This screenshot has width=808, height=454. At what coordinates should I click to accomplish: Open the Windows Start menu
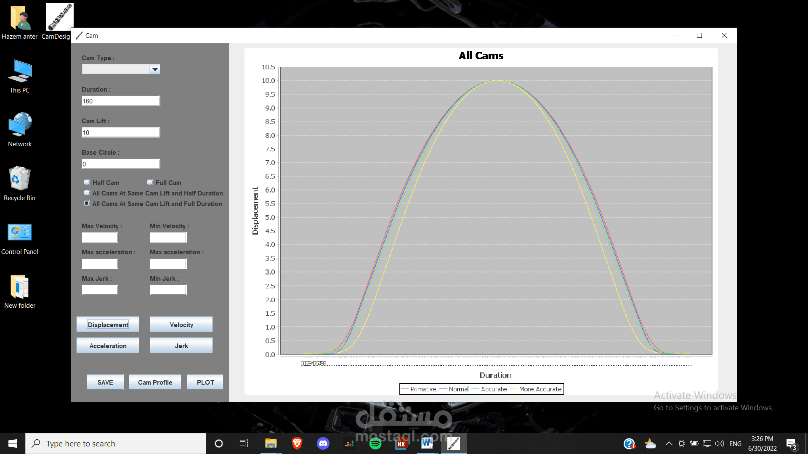pos(13,443)
